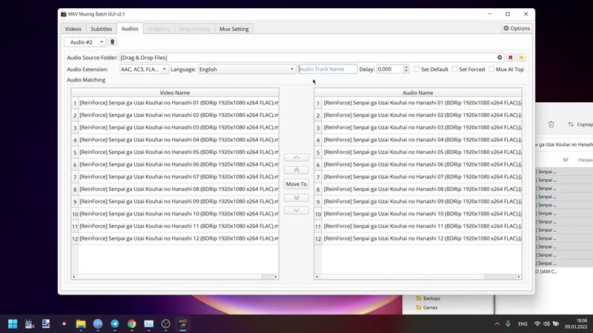Move selected audio up one row
This screenshot has height=333, width=593.
tap(296, 158)
